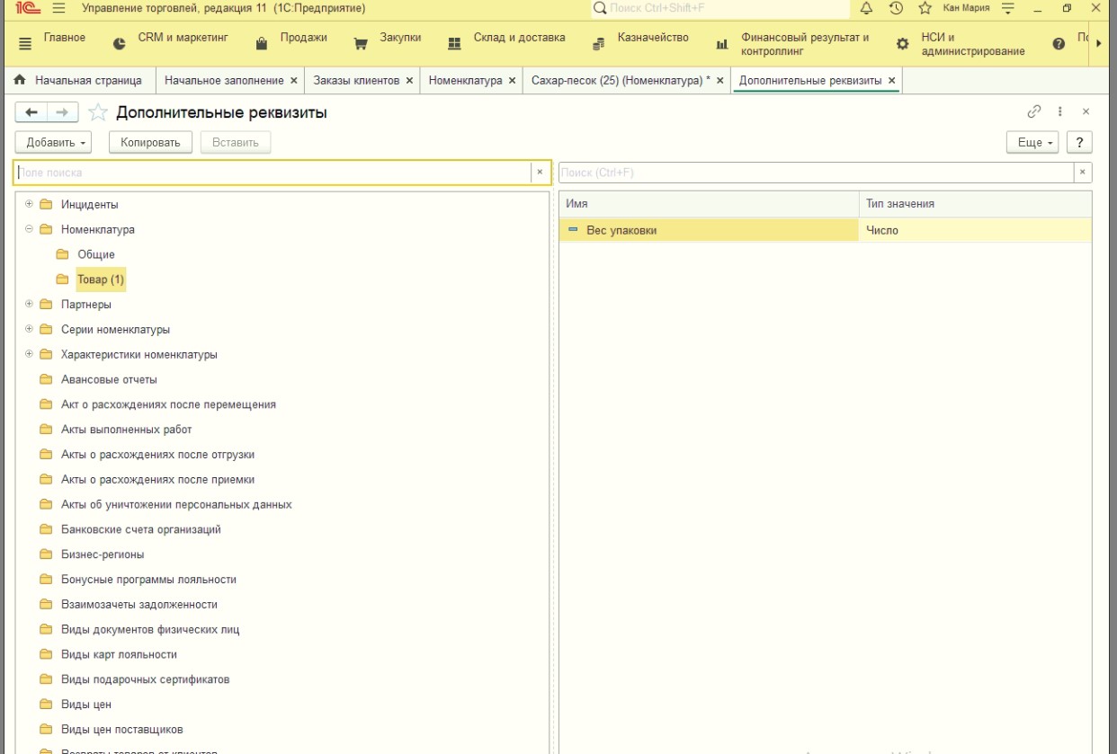The image size is (1117, 754).
Task: Click the favorites star in title bar
Action: [x=925, y=8]
